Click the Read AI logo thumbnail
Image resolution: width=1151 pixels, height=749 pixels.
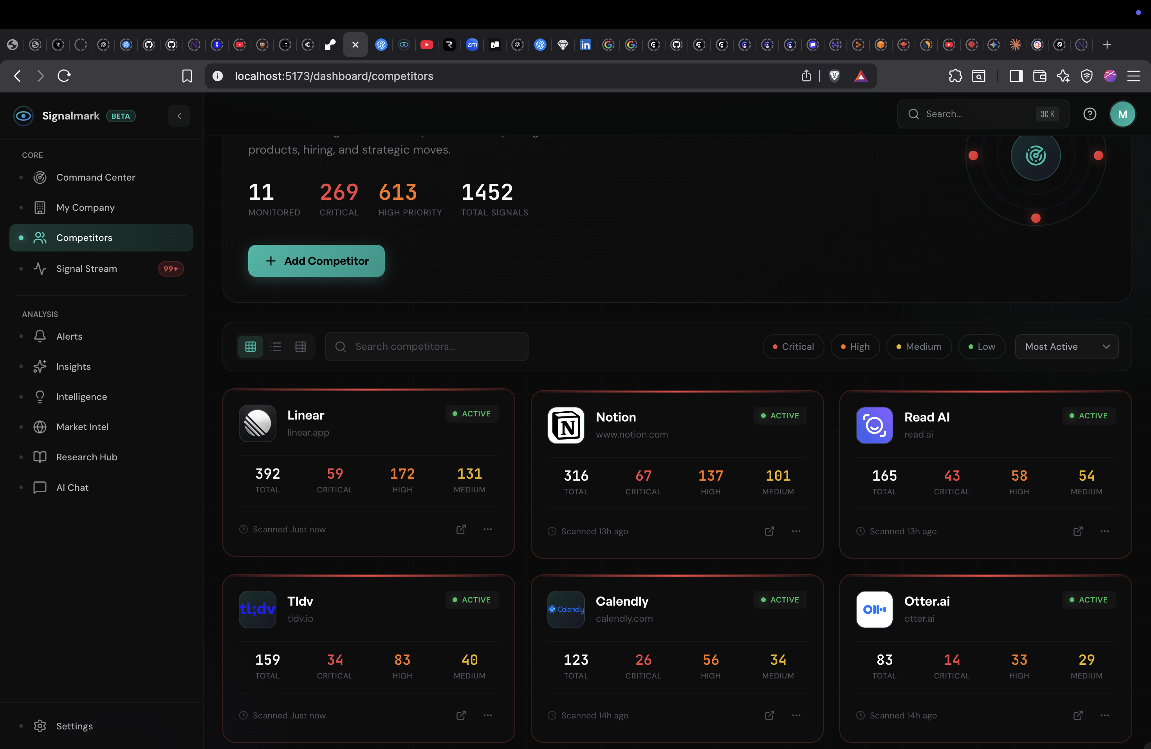click(874, 425)
